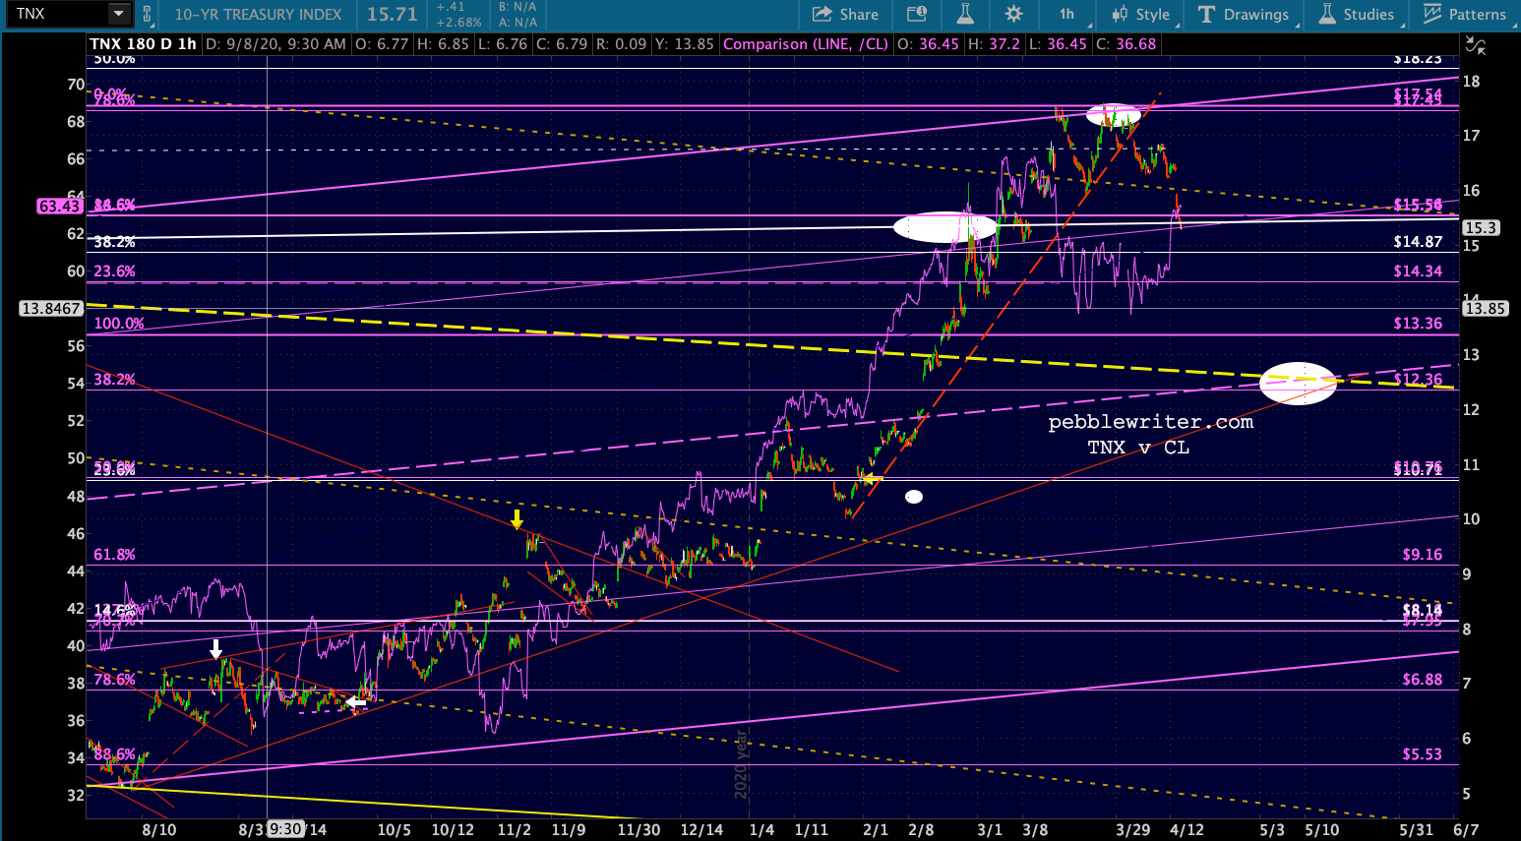
Task: Open Edit Studies via the flask icon
Action: pos(965,14)
